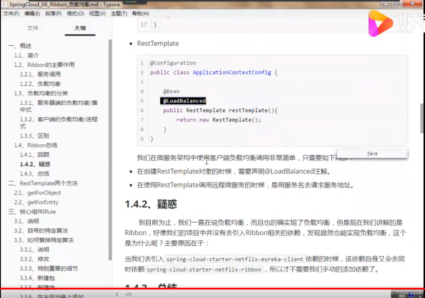
Task: Click the highlighted @LoadBalanced annotation
Action: point(183,101)
